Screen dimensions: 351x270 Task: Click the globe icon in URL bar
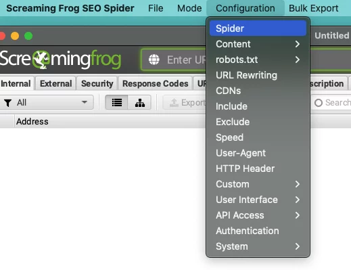(x=154, y=60)
